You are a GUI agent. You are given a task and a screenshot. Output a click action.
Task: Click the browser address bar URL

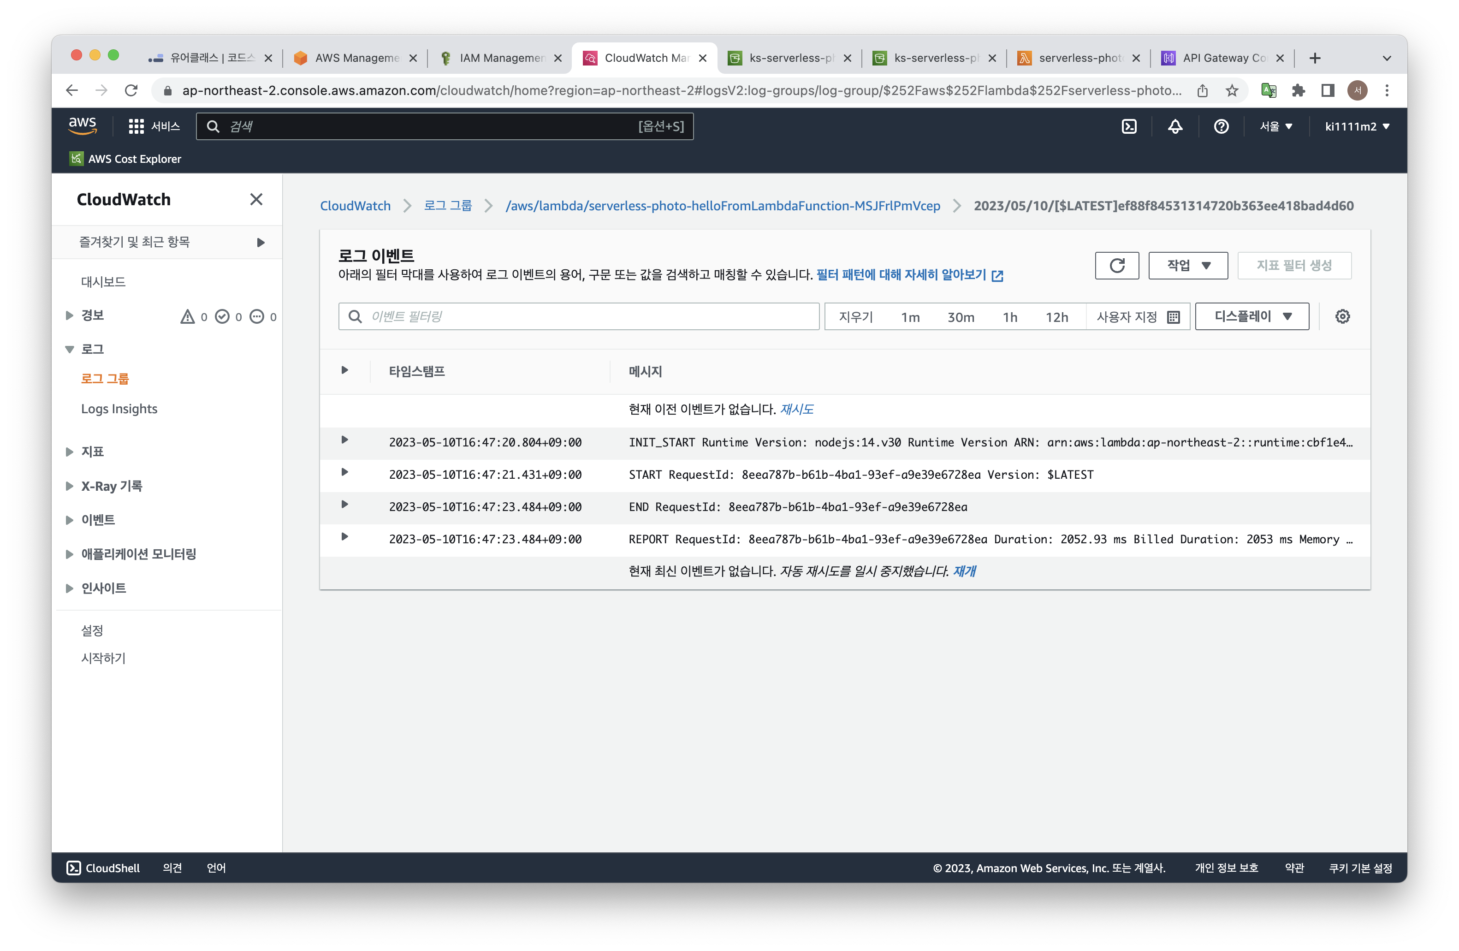pos(682,91)
